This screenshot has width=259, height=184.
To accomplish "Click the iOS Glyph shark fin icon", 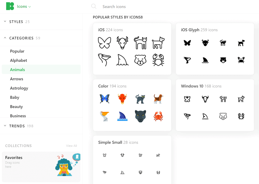I will point(205,60).
